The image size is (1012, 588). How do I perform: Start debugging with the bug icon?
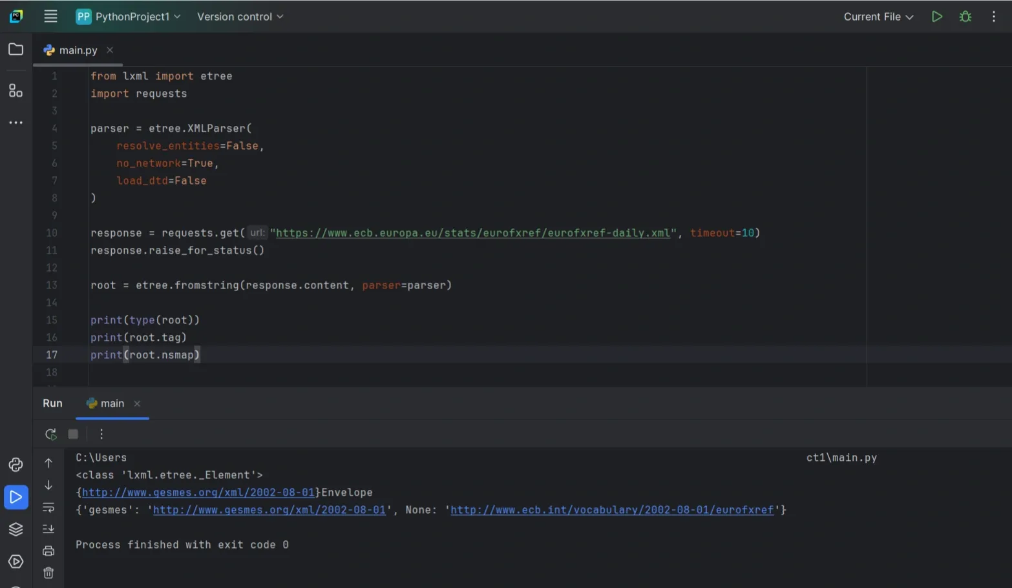(965, 17)
